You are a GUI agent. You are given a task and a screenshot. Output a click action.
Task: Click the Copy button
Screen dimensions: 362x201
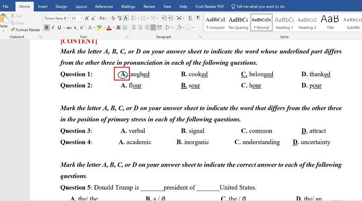(18, 23)
